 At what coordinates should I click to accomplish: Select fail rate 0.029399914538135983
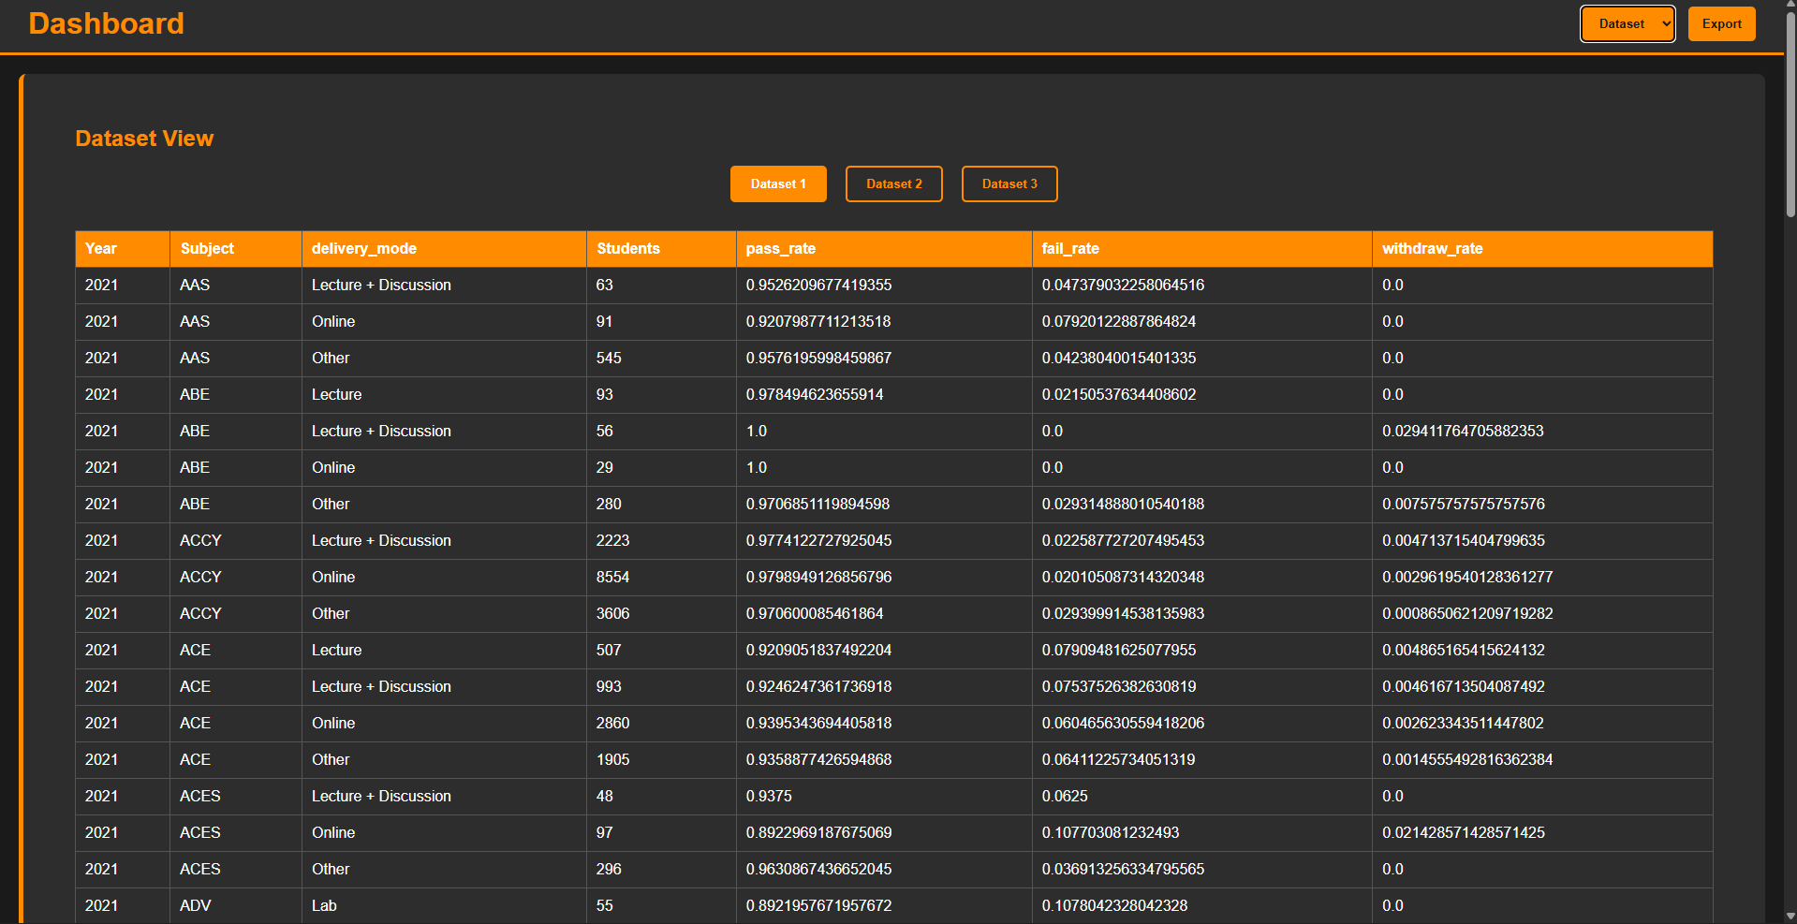point(1201,614)
